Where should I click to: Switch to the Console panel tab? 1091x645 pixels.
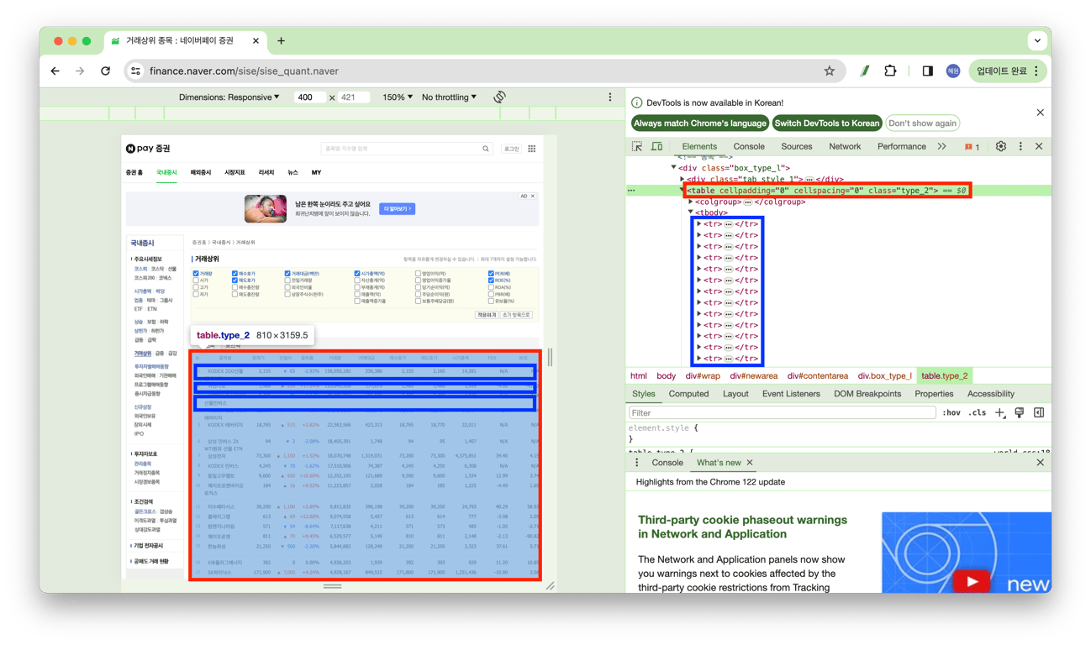coord(749,147)
